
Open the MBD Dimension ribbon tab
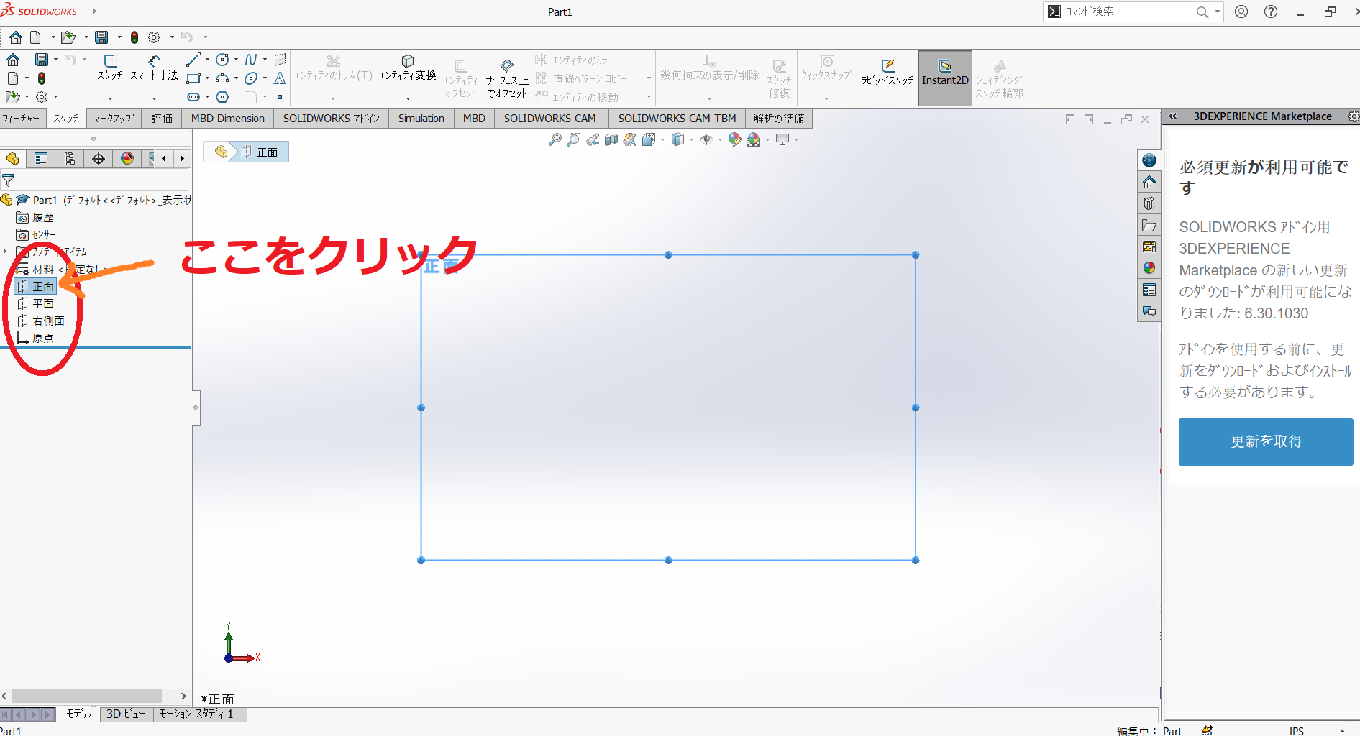pyautogui.click(x=228, y=119)
